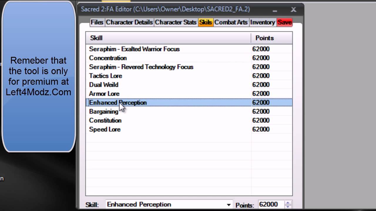Minimize the Sacred 2:FA Editor window

click(x=275, y=10)
